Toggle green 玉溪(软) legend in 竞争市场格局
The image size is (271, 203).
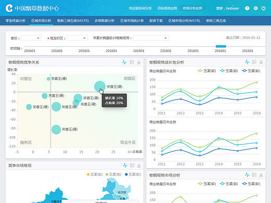coord(114,174)
